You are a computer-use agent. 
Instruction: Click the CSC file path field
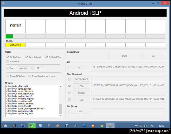(x=128, y=100)
